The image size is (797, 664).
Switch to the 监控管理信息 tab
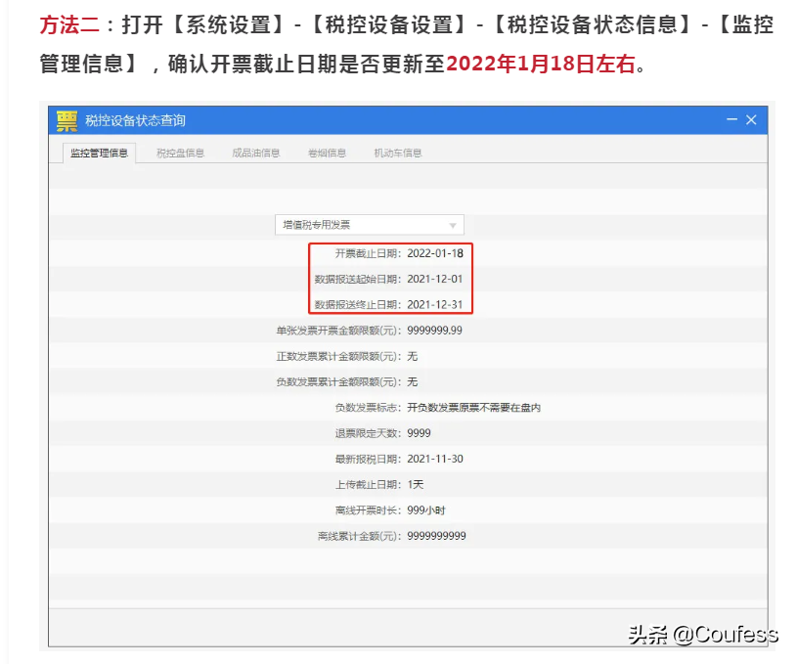coord(99,153)
